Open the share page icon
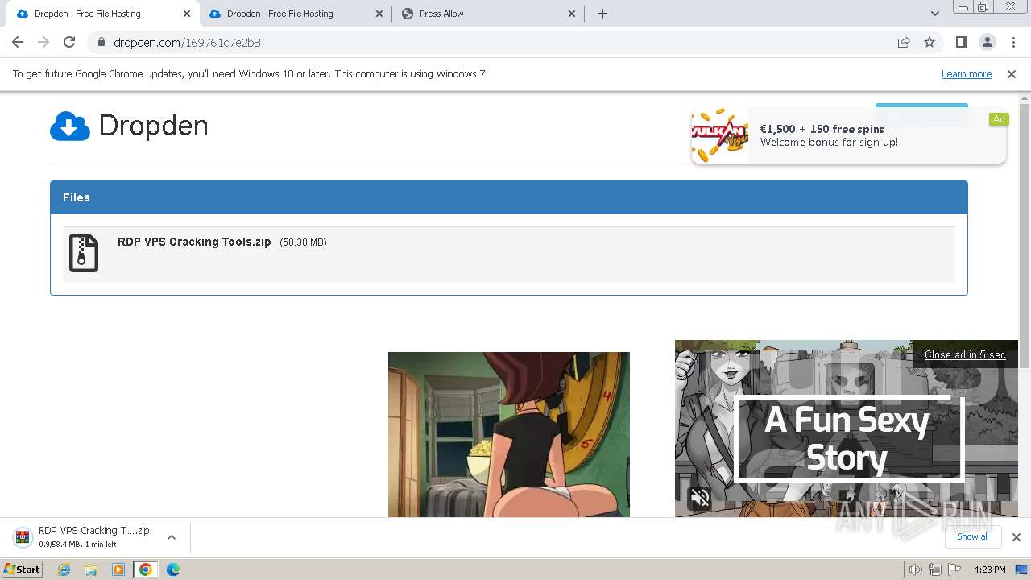The image size is (1031, 580). 904,42
